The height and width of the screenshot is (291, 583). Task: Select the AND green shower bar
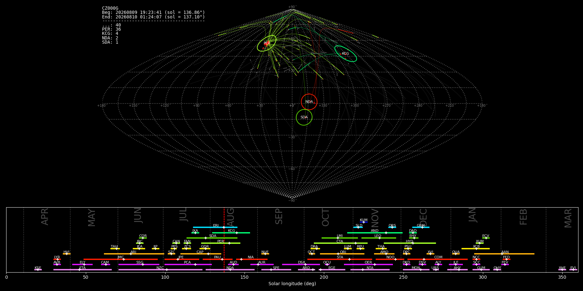click(x=375, y=233)
